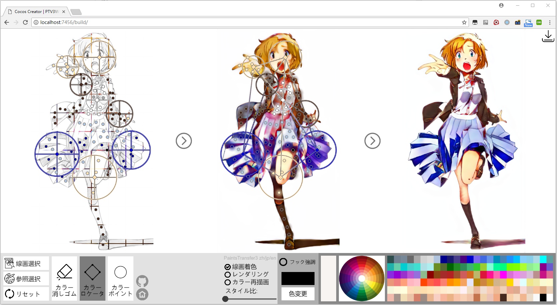Click the リセット button
The width and height of the screenshot is (557, 305).
26,294
